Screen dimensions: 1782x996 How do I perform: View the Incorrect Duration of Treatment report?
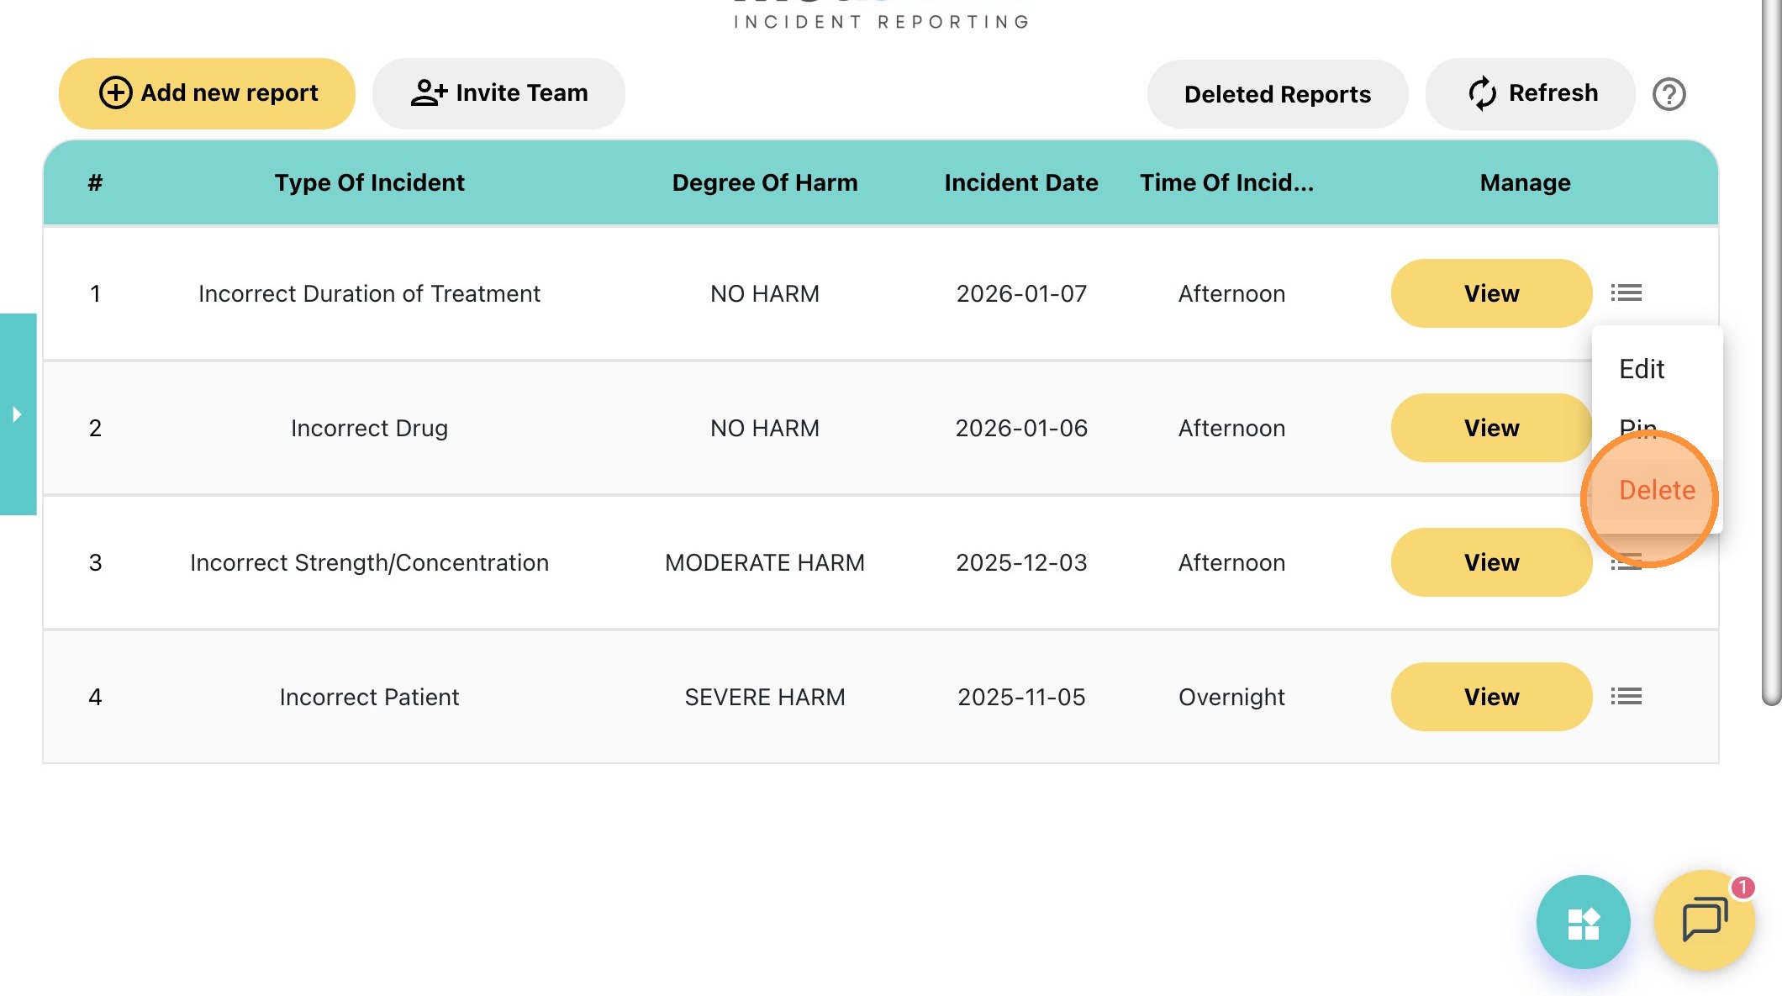pyautogui.click(x=1491, y=293)
